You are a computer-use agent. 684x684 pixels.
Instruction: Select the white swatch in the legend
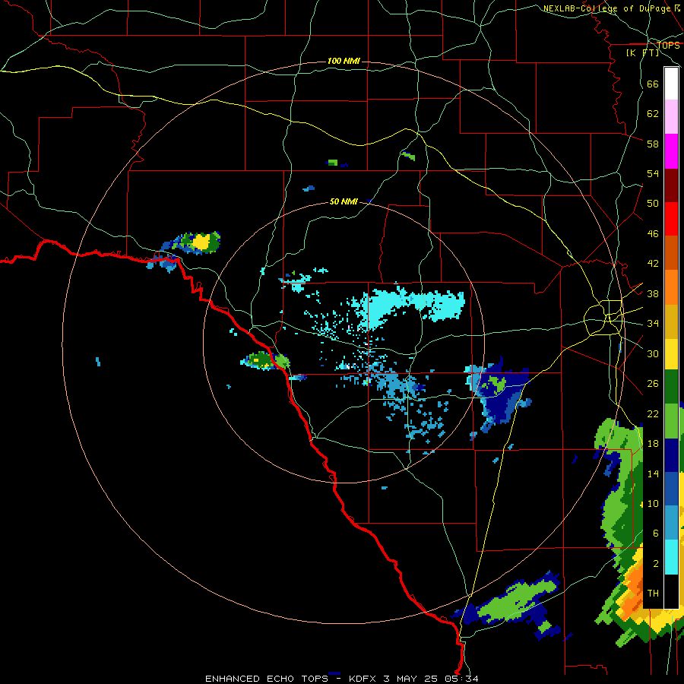pyautogui.click(x=671, y=84)
